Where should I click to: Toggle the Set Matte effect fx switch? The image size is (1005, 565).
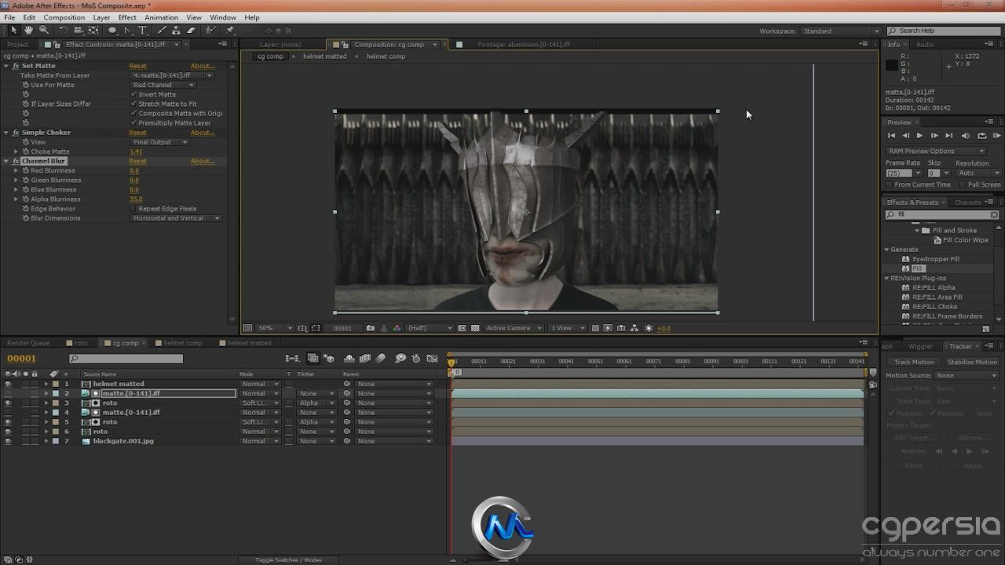[16, 66]
